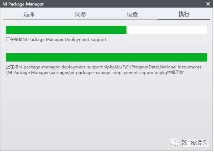
Task: Click the dark underline beneath the 执行 tab
Action: tap(184, 20)
